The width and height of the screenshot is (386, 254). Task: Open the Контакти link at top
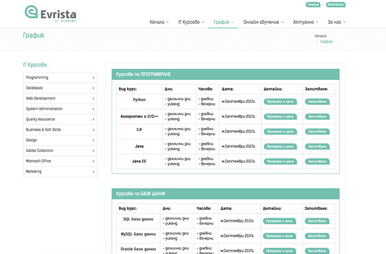click(336, 5)
